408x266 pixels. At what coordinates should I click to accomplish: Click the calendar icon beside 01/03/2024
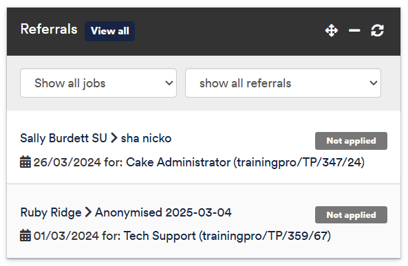click(25, 236)
